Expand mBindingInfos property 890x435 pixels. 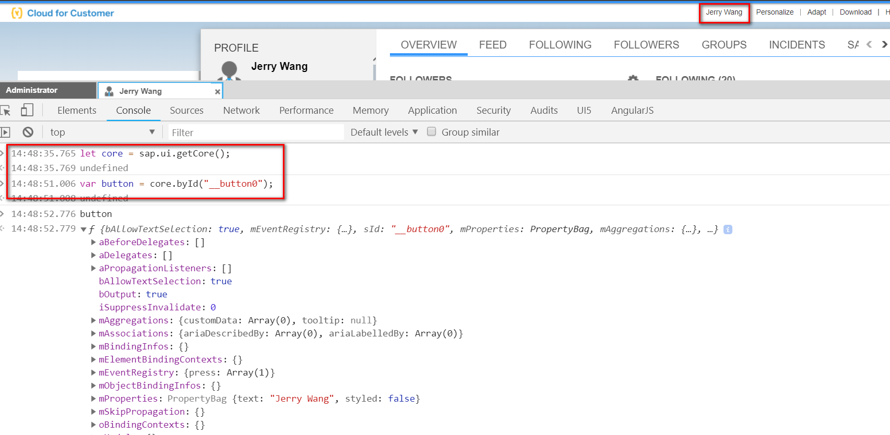coord(93,346)
